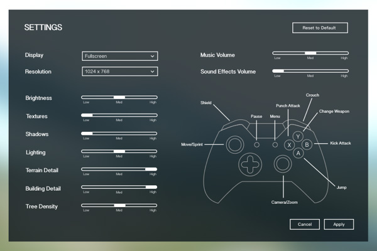Set Textures slider to High
Image resolution: width=377 pixels, height=251 pixels.
pos(153,115)
